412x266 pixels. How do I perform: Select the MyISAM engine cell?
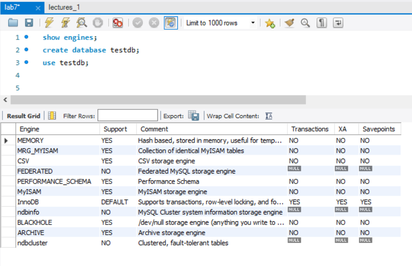tap(58, 192)
